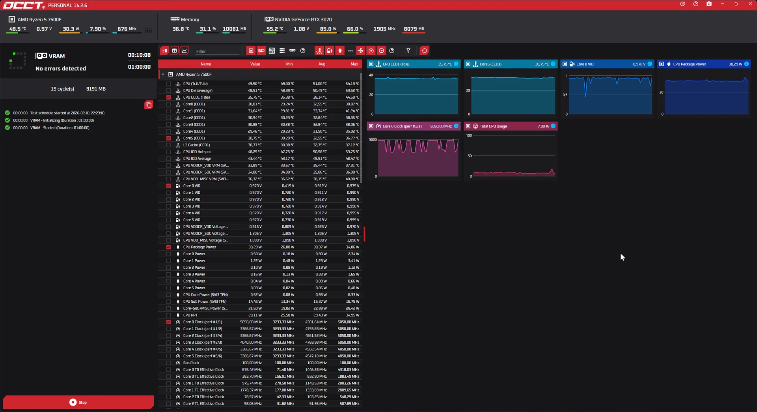Image resolution: width=757 pixels, height=412 pixels.
Task: Show info for Total CPU Usage graph
Action: point(553,126)
